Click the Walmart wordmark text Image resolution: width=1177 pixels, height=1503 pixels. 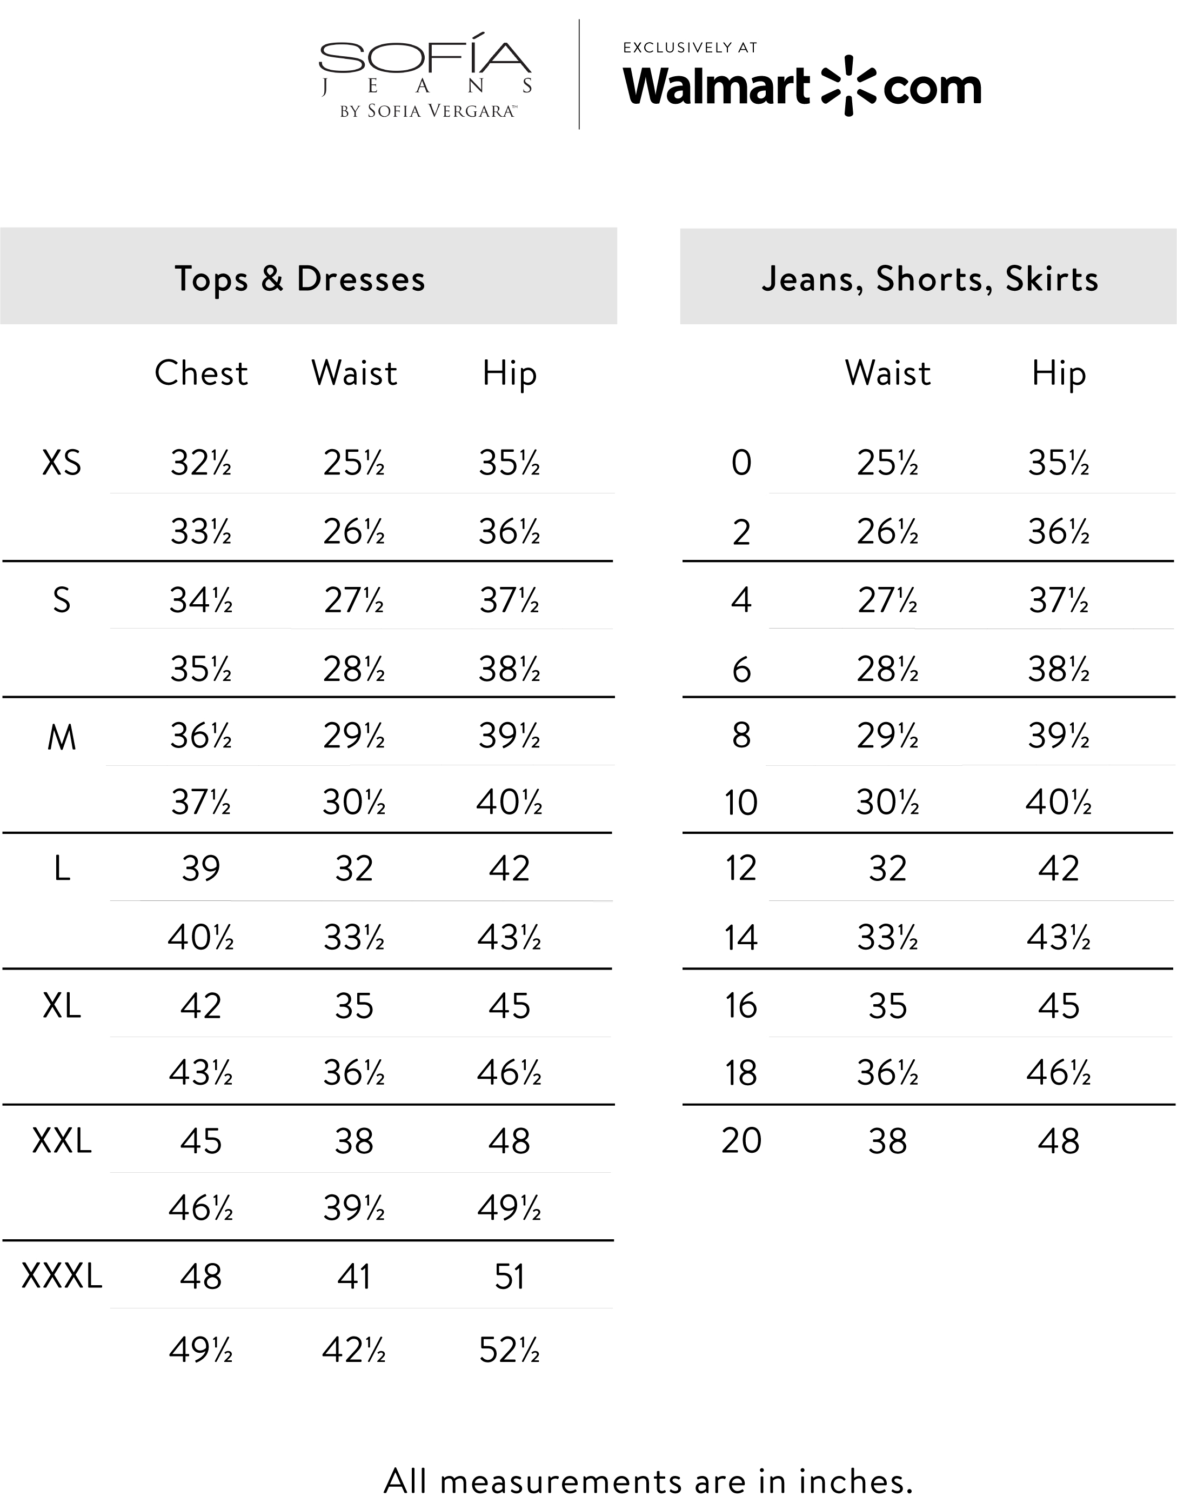pos(717,87)
